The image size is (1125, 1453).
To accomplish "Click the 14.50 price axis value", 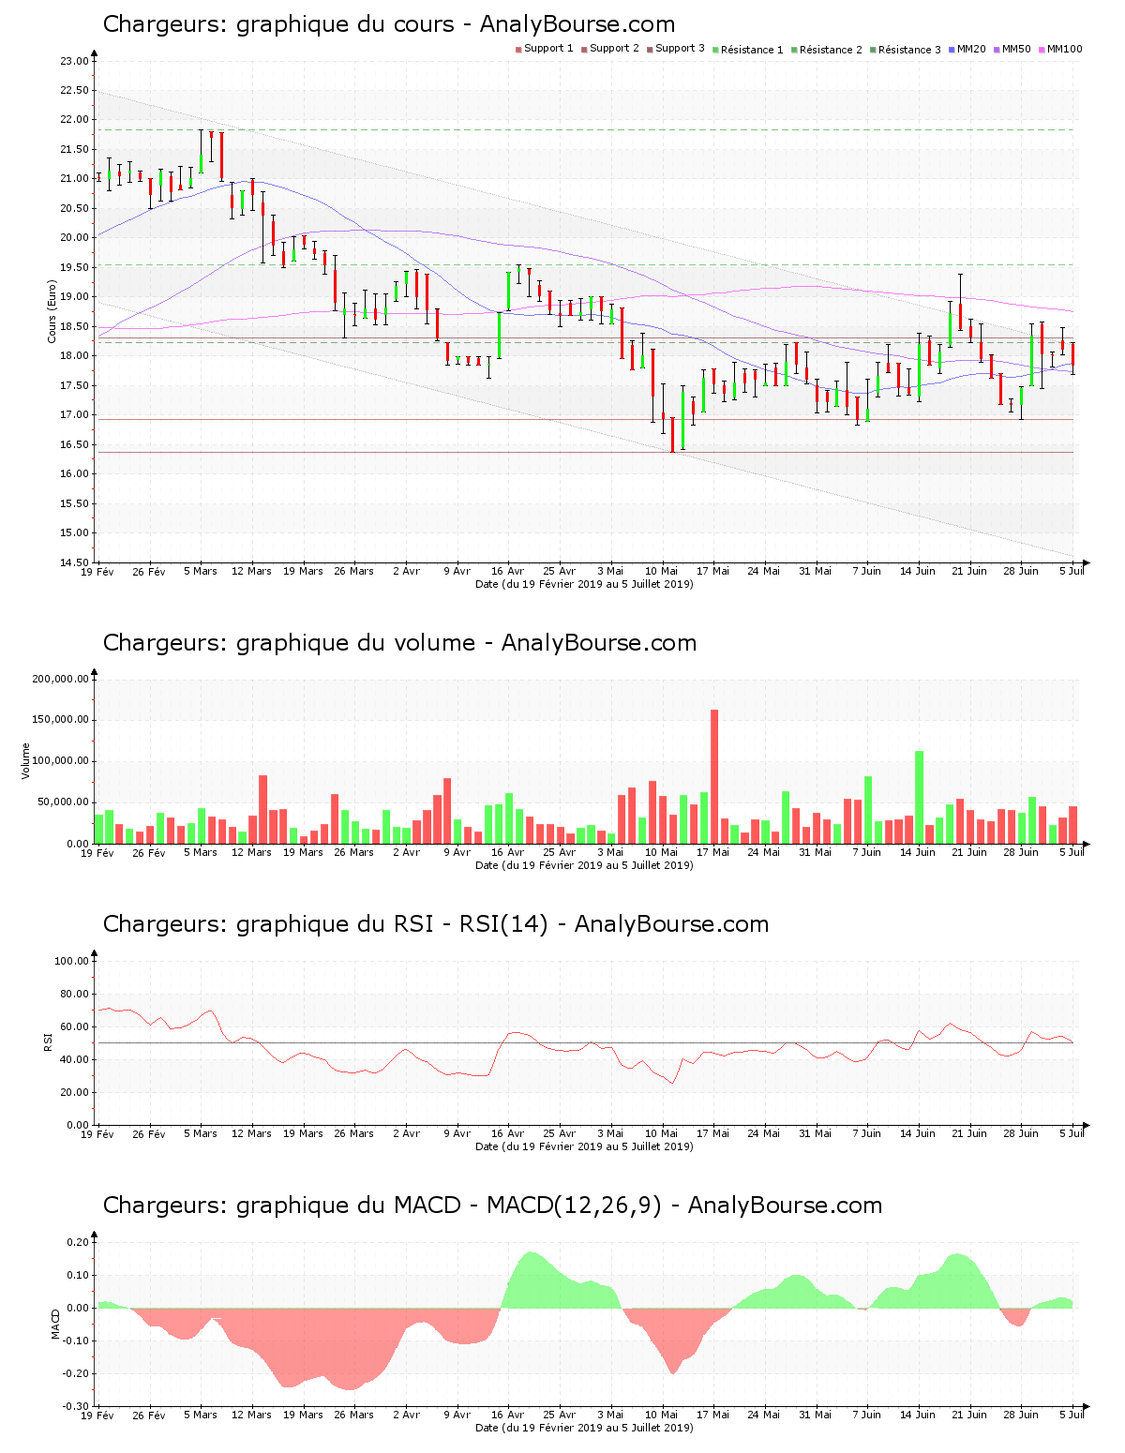I will tap(74, 562).
